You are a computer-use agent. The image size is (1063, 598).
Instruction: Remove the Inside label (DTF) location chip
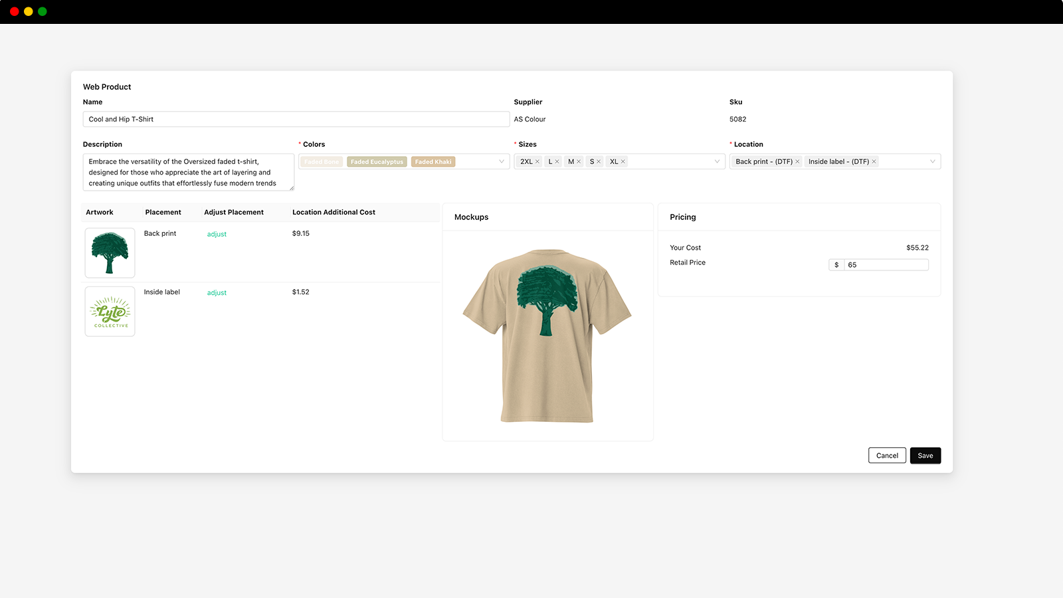click(874, 161)
